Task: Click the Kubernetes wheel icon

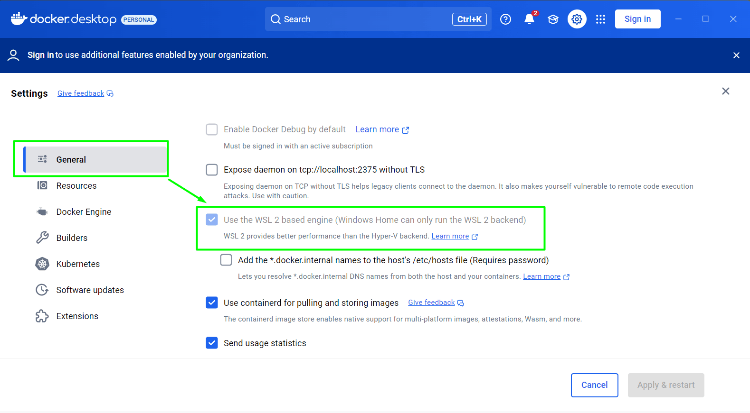Action: pos(42,264)
